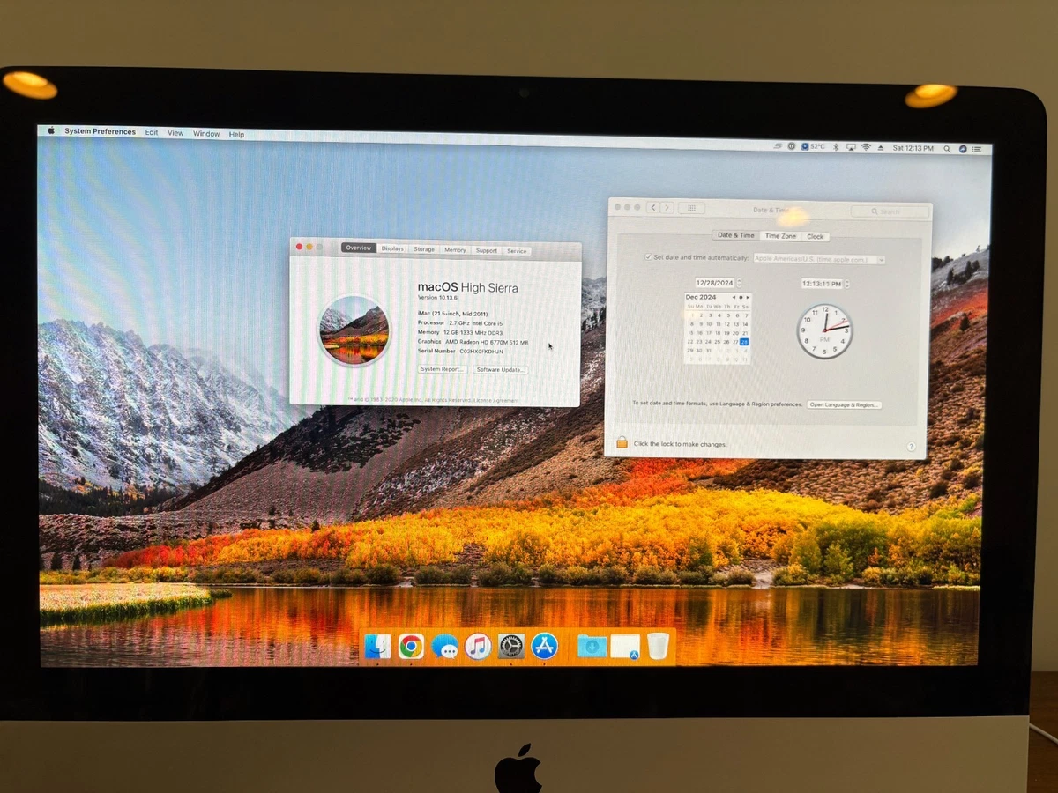Open Spotlight search from the menu bar

coord(947,148)
